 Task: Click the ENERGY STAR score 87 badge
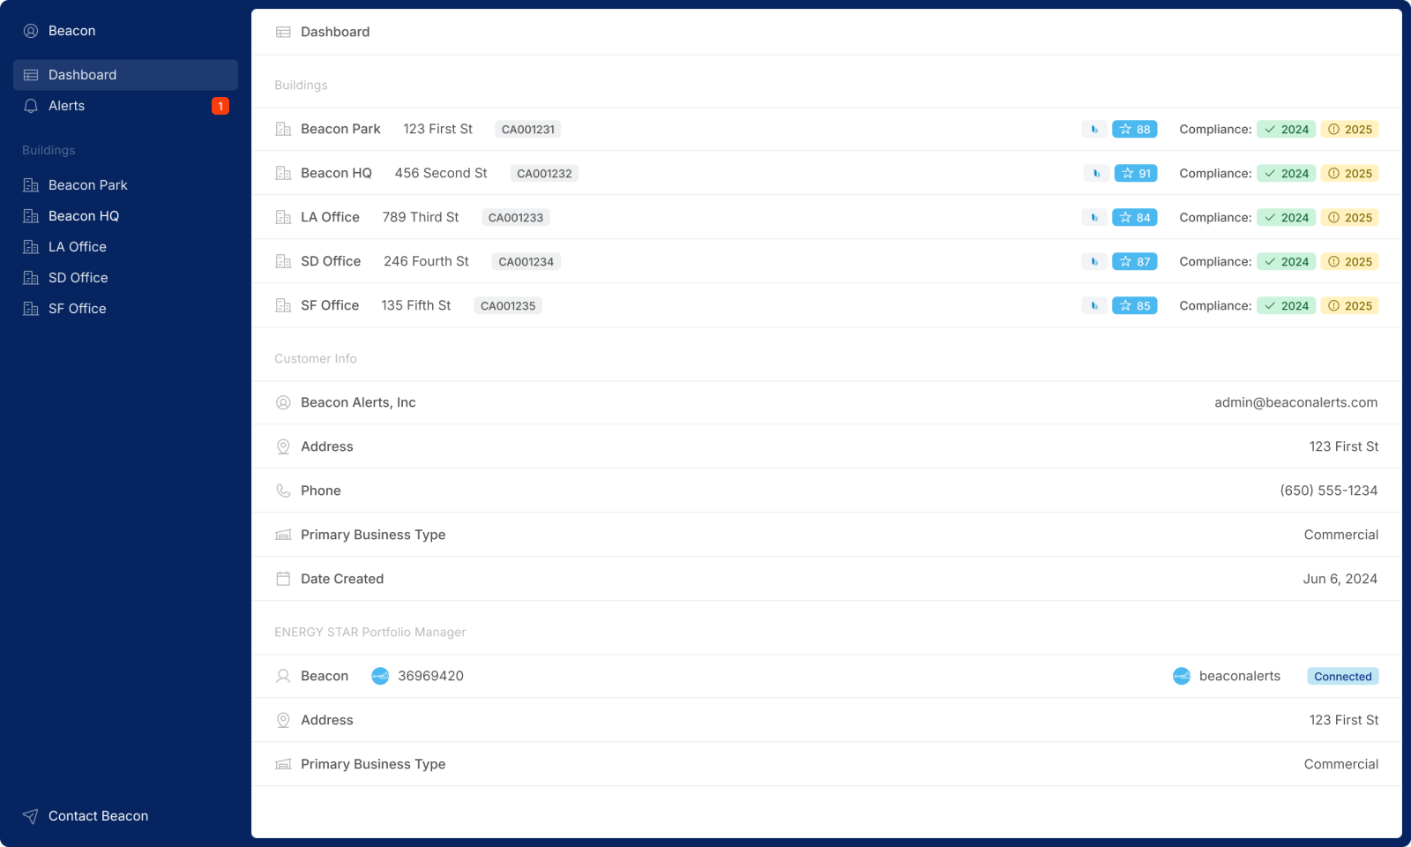click(1135, 262)
